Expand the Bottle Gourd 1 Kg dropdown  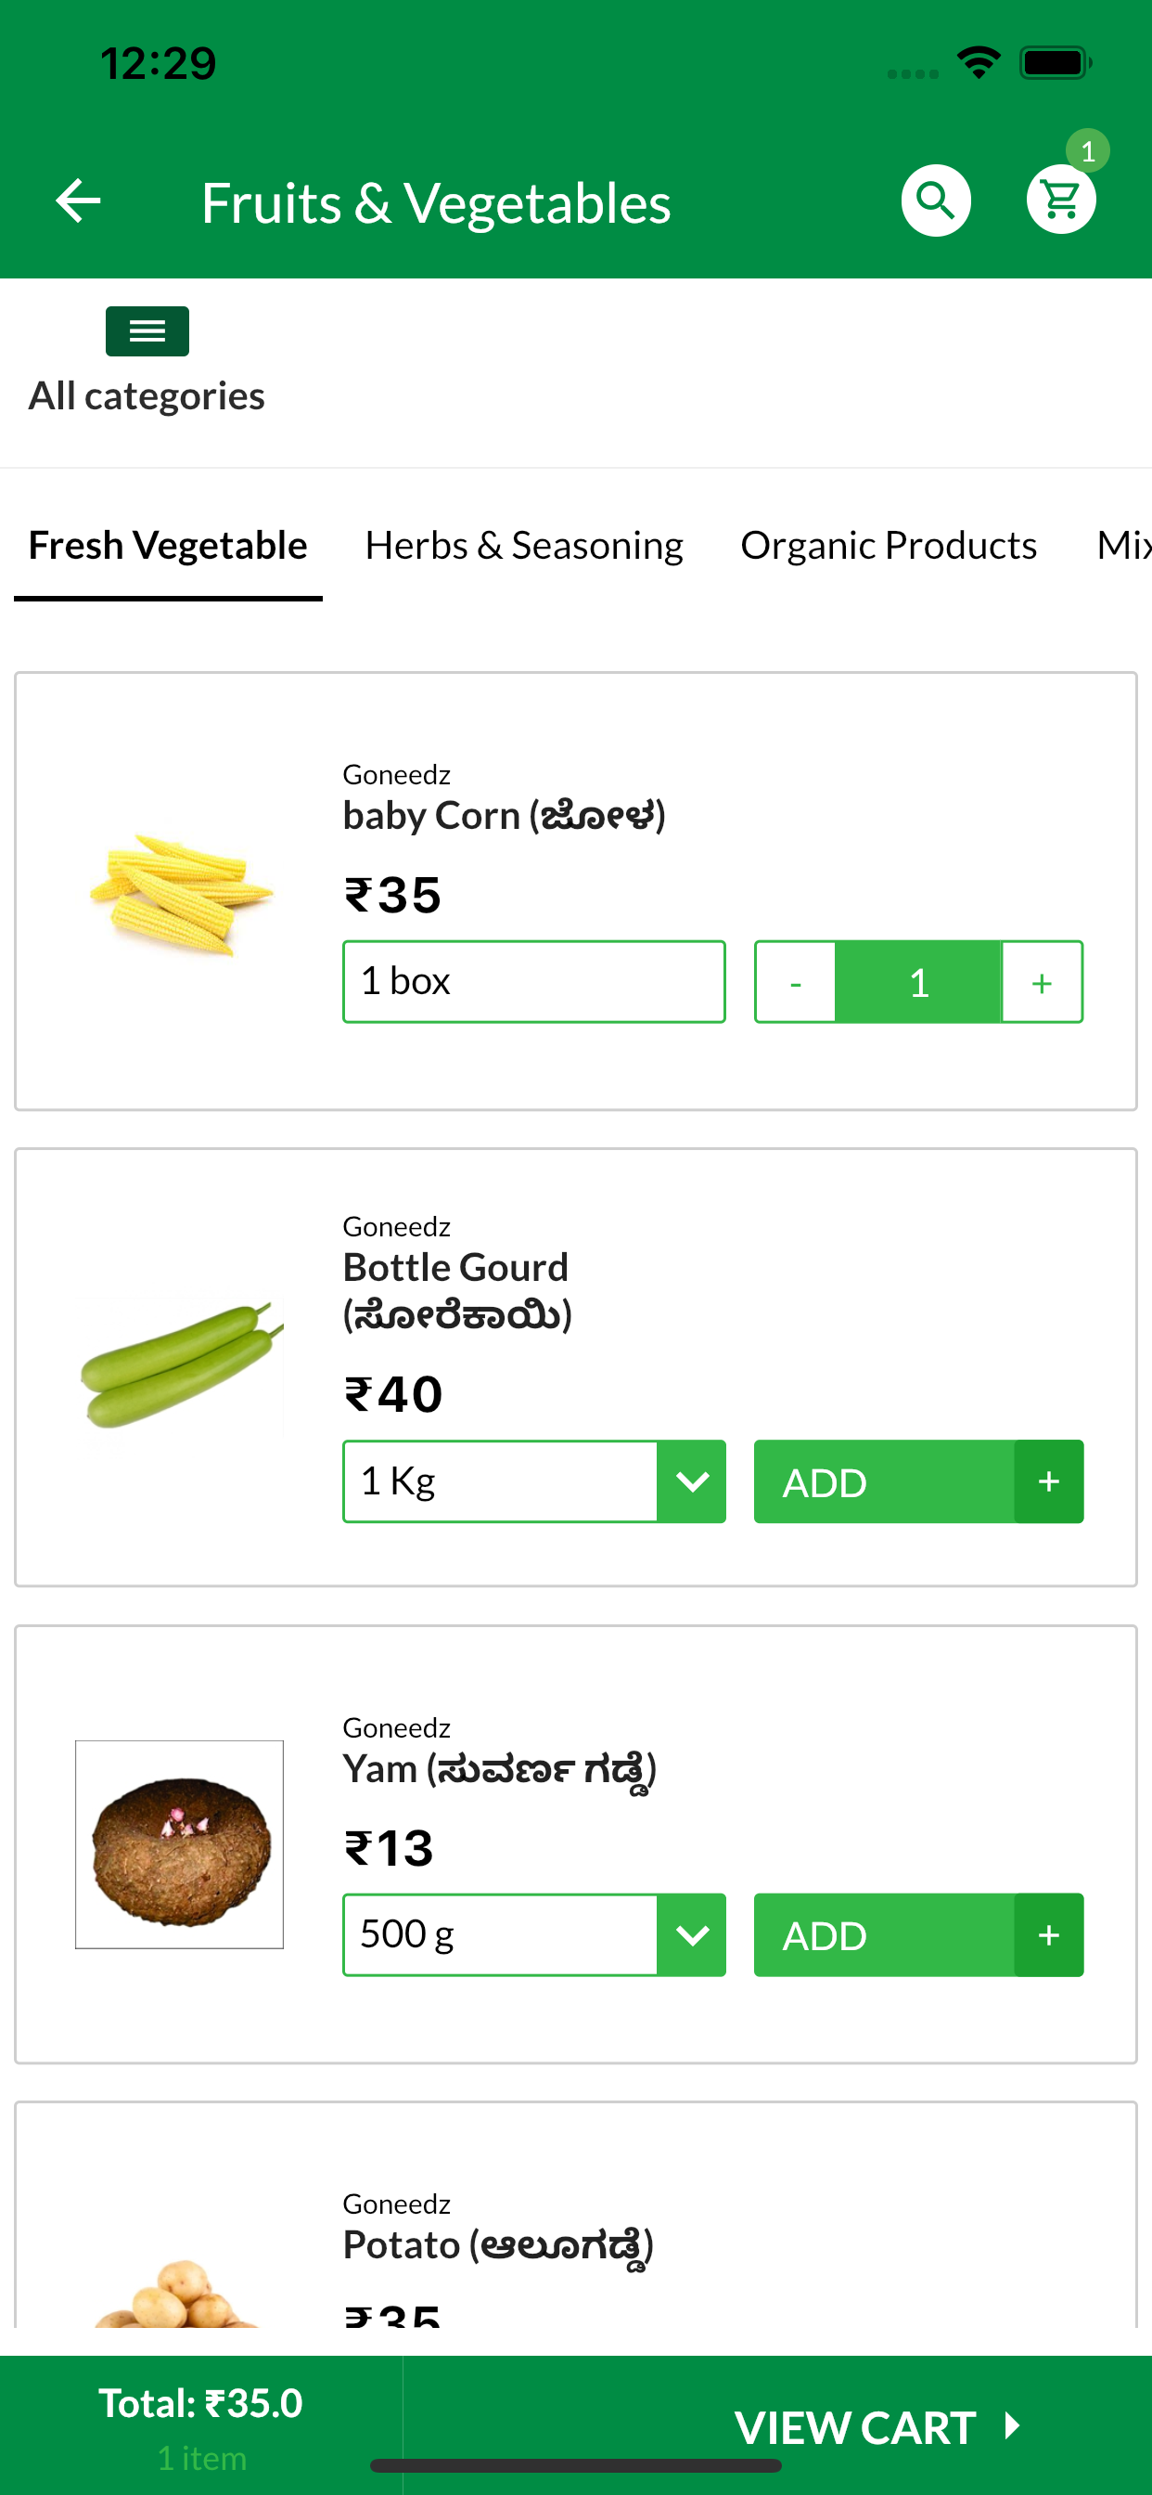(692, 1482)
